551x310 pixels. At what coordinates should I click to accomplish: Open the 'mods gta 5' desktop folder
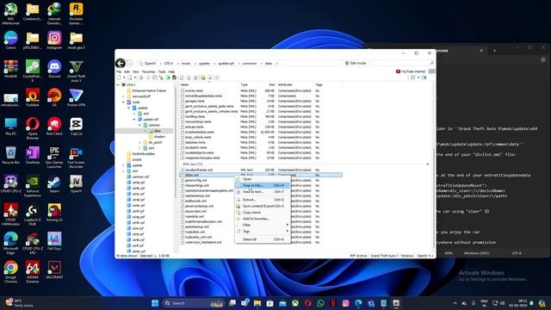tap(76, 40)
